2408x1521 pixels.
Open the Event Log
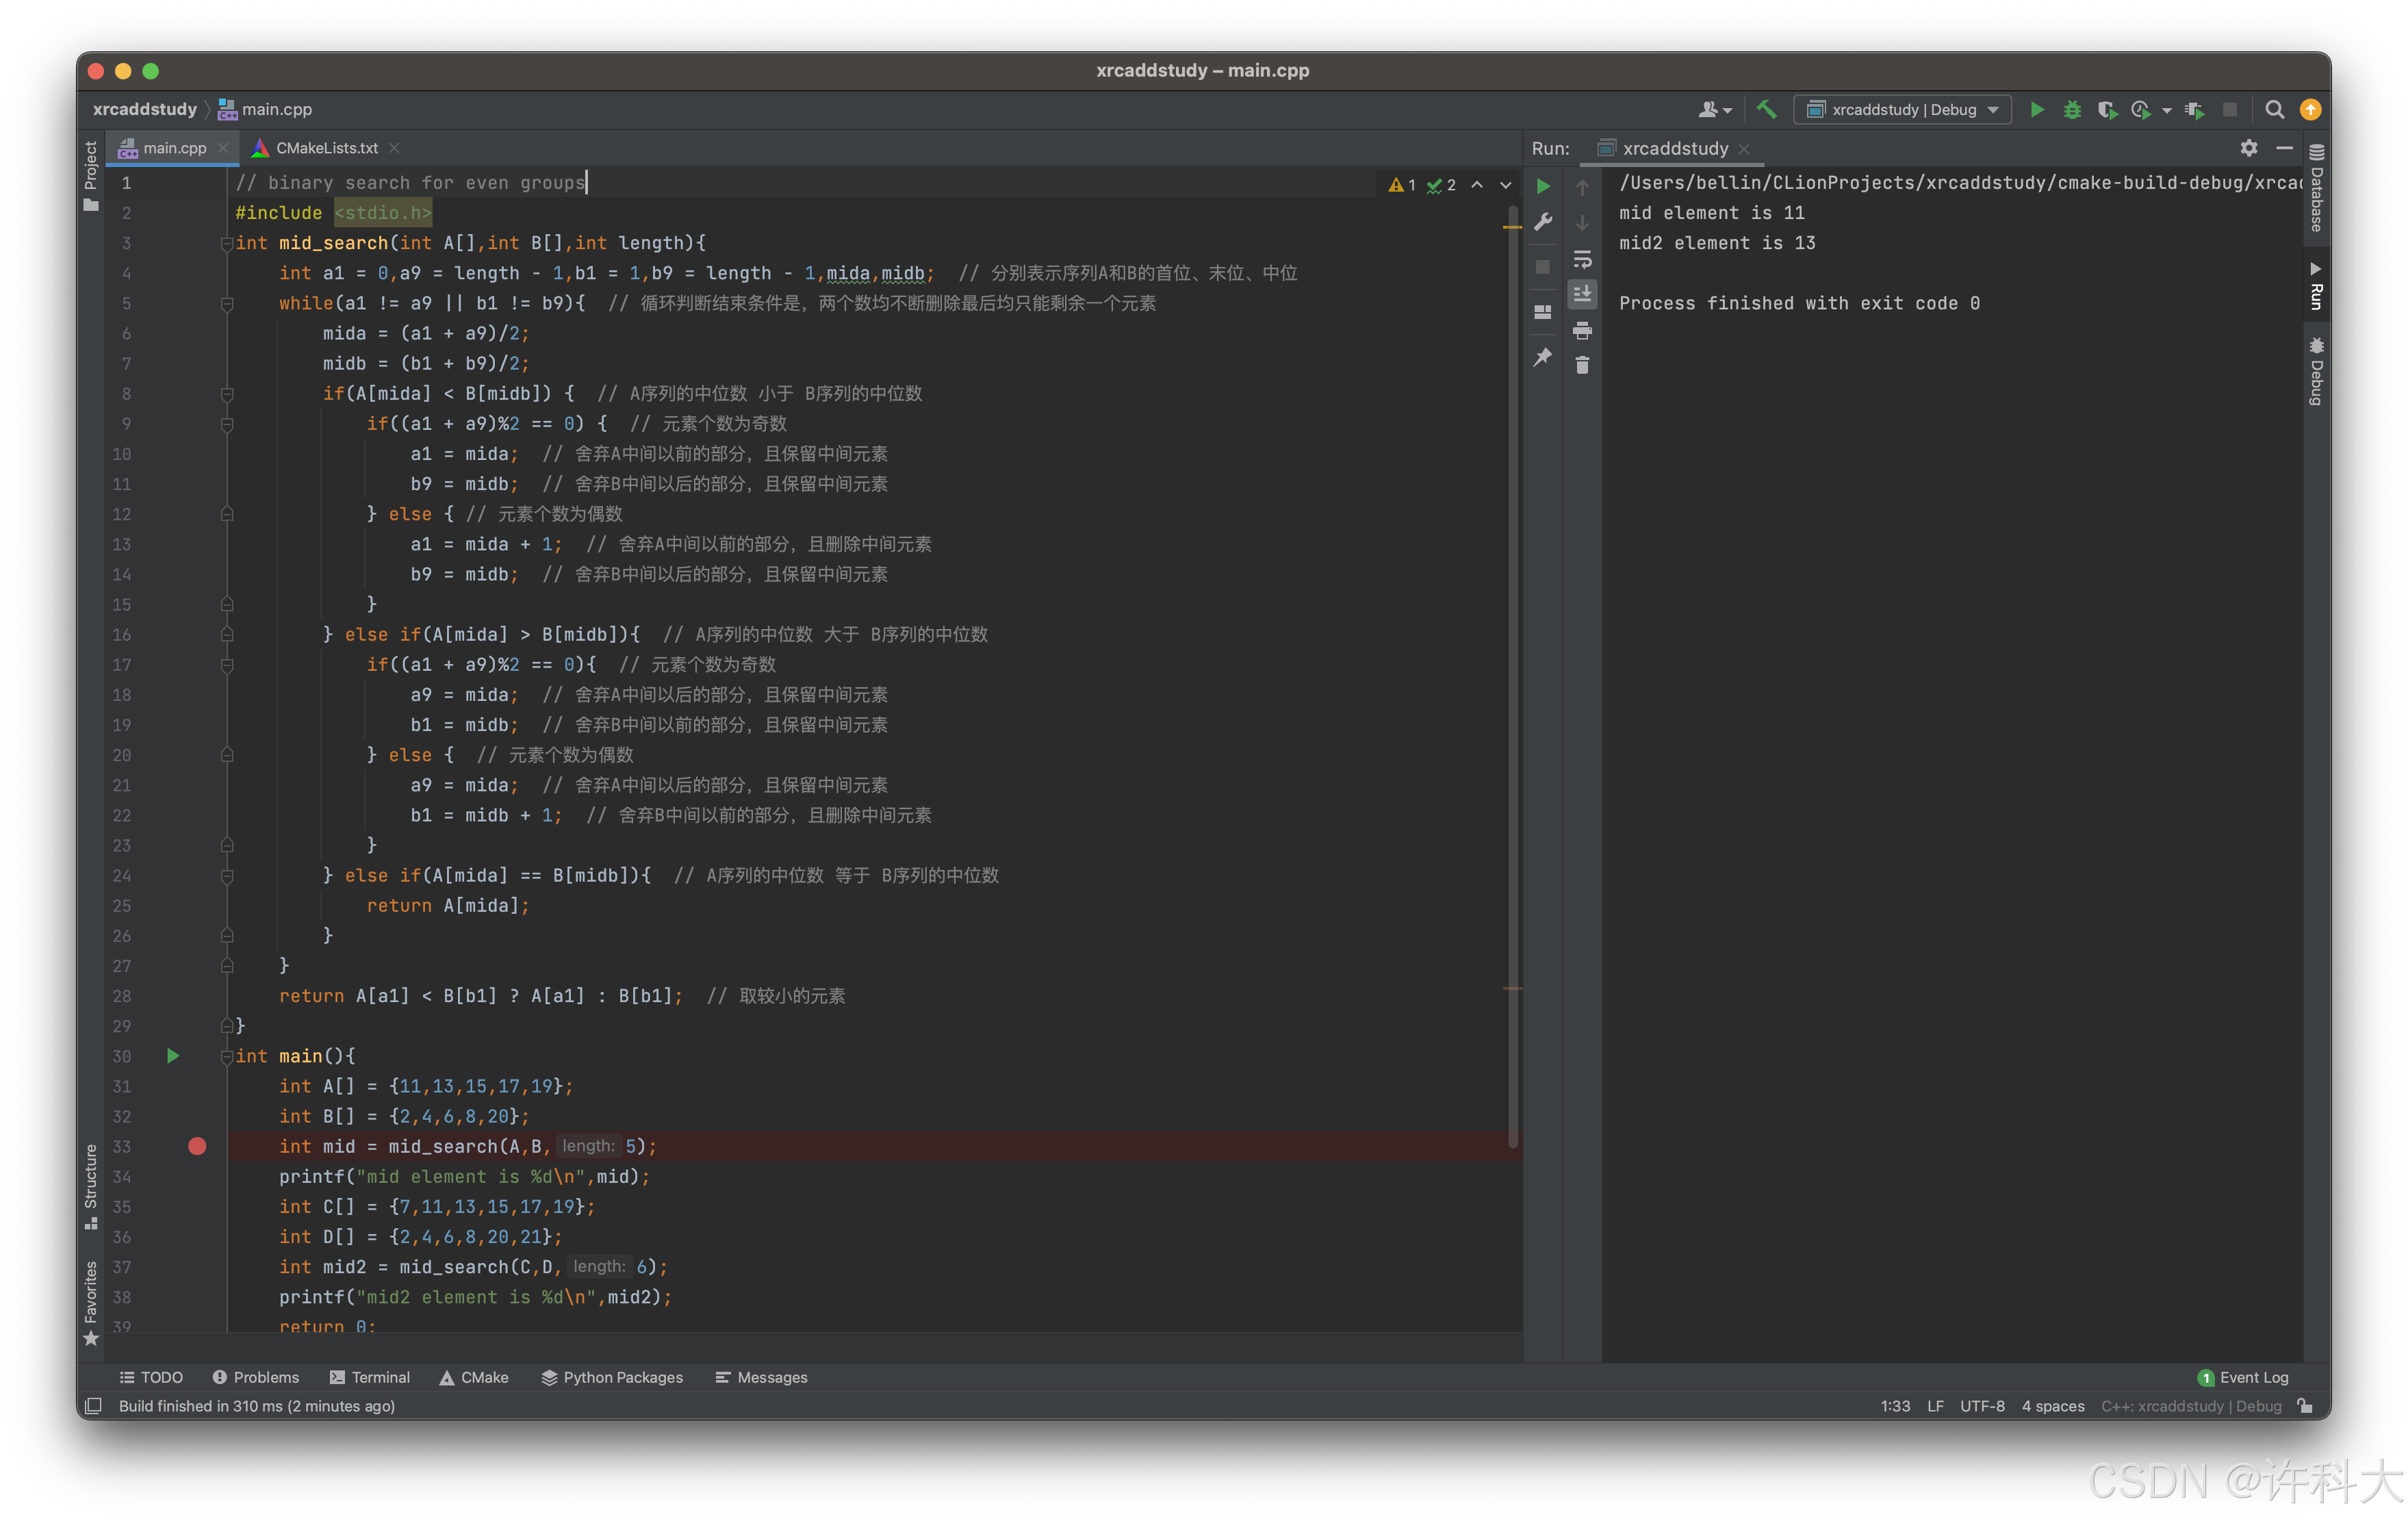(2243, 1377)
